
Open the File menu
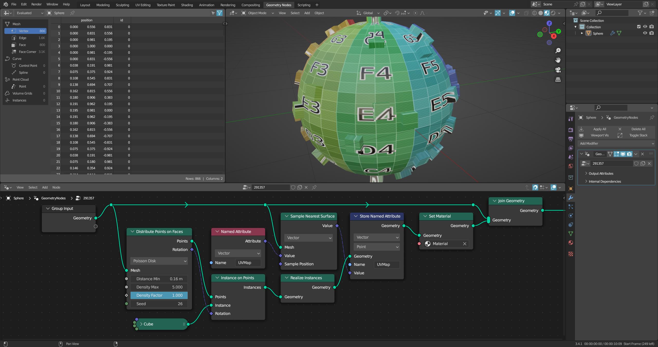point(14,4)
